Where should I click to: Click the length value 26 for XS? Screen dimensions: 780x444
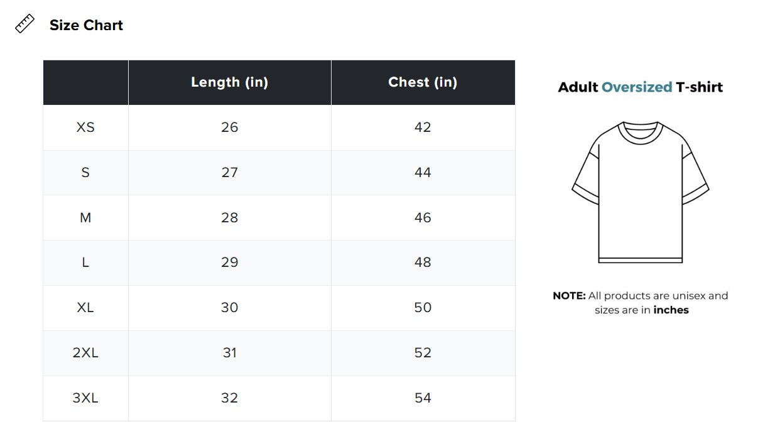pos(230,127)
